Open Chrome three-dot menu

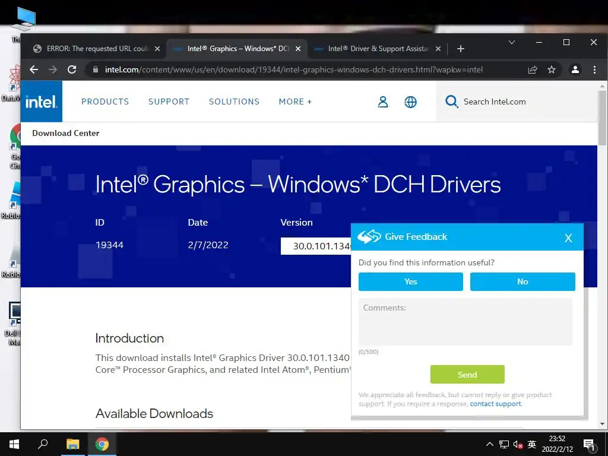(x=594, y=70)
